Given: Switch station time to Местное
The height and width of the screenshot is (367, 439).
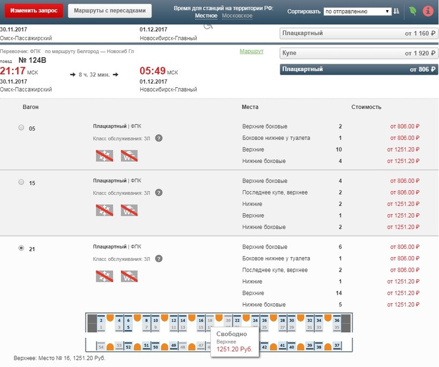Looking at the screenshot, I should (x=206, y=16).
